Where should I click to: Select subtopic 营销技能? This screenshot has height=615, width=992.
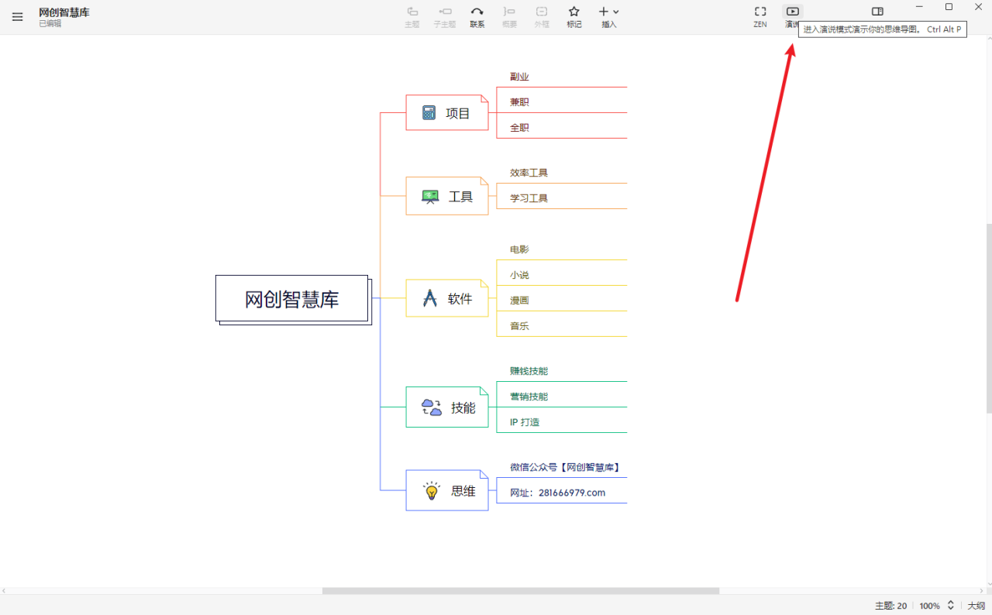point(529,397)
